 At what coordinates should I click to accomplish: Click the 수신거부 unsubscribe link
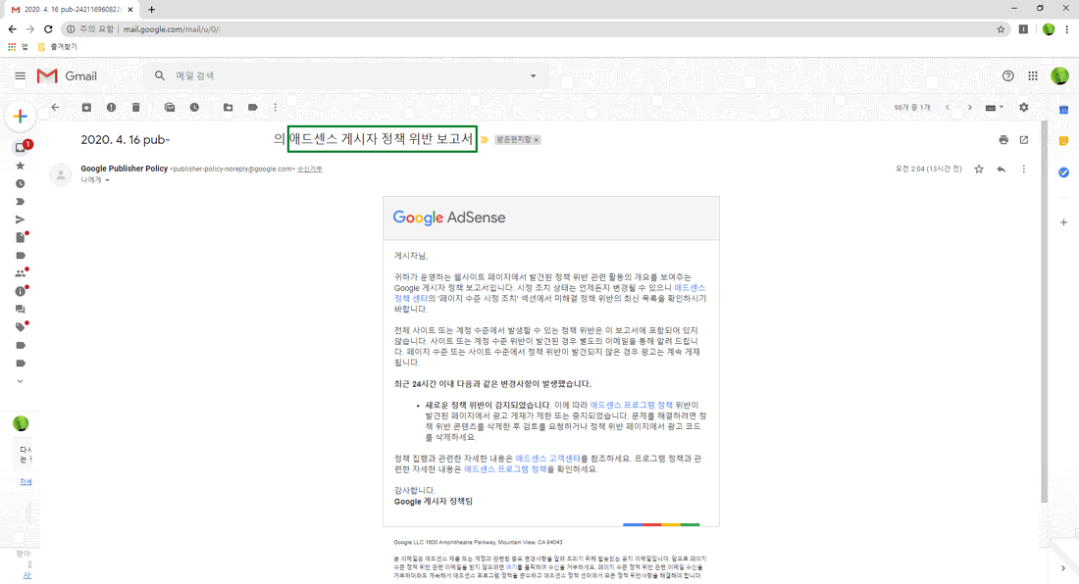pos(310,169)
